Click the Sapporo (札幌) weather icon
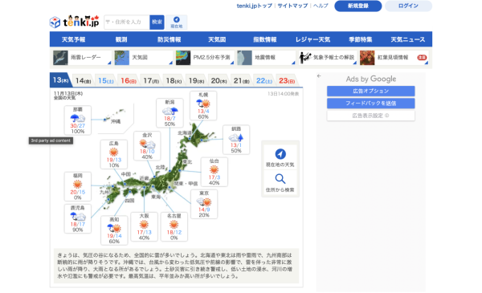482x293 pixels. point(203,104)
